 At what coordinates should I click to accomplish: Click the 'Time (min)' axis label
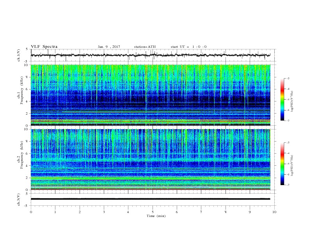click(156, 216)
